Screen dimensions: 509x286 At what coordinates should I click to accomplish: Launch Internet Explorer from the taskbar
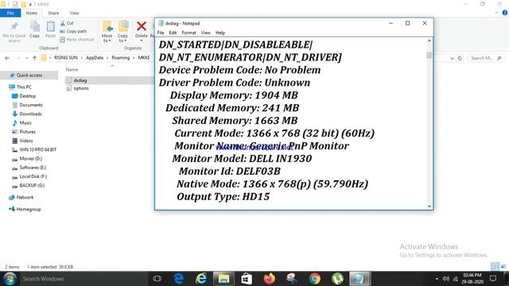point(201,279)
